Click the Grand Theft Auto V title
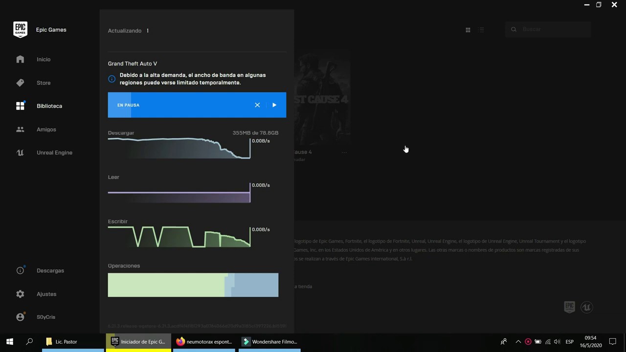 (133, 64)
